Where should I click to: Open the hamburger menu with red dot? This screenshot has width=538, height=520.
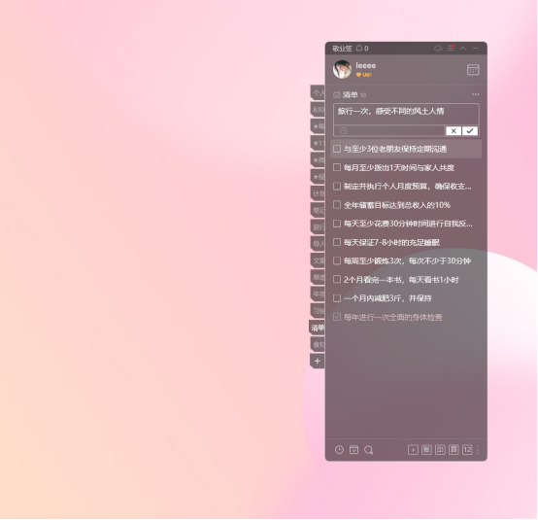point(451,48)
